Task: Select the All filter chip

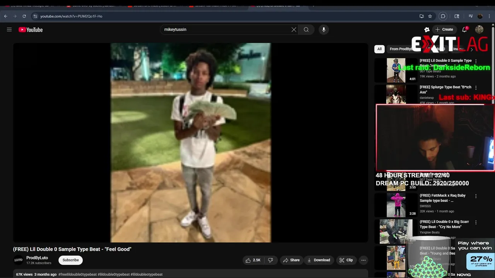Action: (379, 49)
